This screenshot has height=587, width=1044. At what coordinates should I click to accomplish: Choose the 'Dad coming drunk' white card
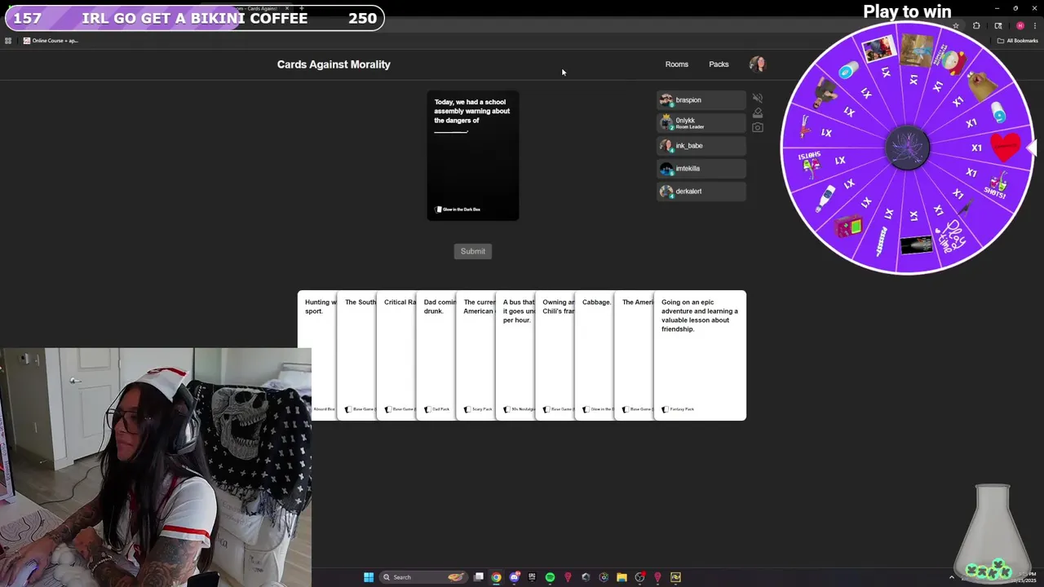[x=436, y=355]
